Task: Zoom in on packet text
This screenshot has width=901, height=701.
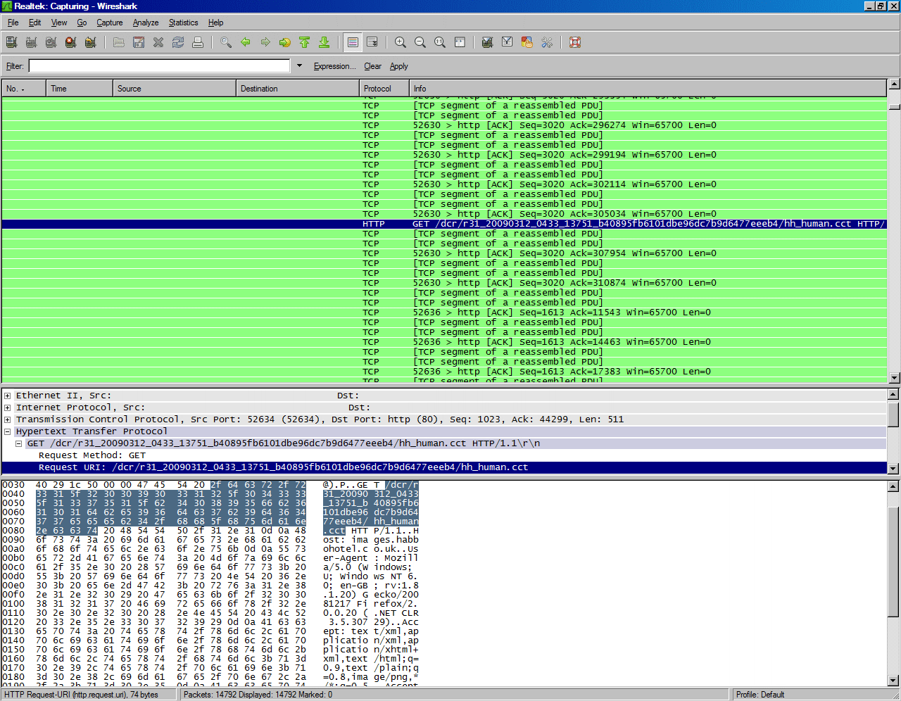Action: (x=401, y=42)
